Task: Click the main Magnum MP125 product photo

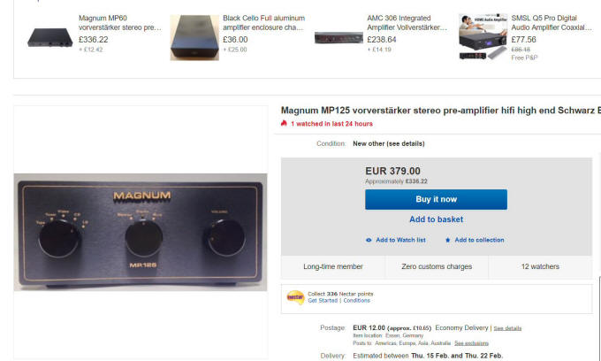Action: [x=141, y=231]
